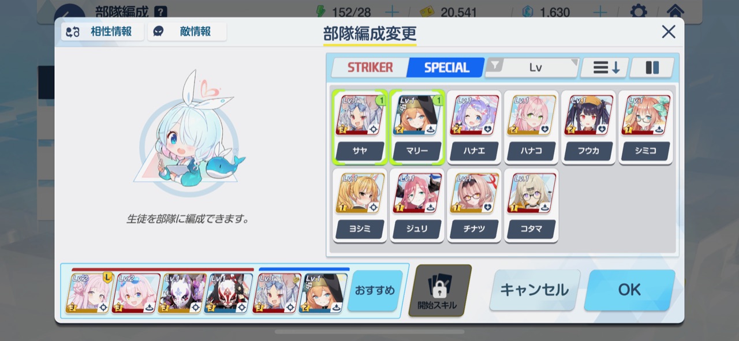Open the locked 開始スキル card

point(440,290)
